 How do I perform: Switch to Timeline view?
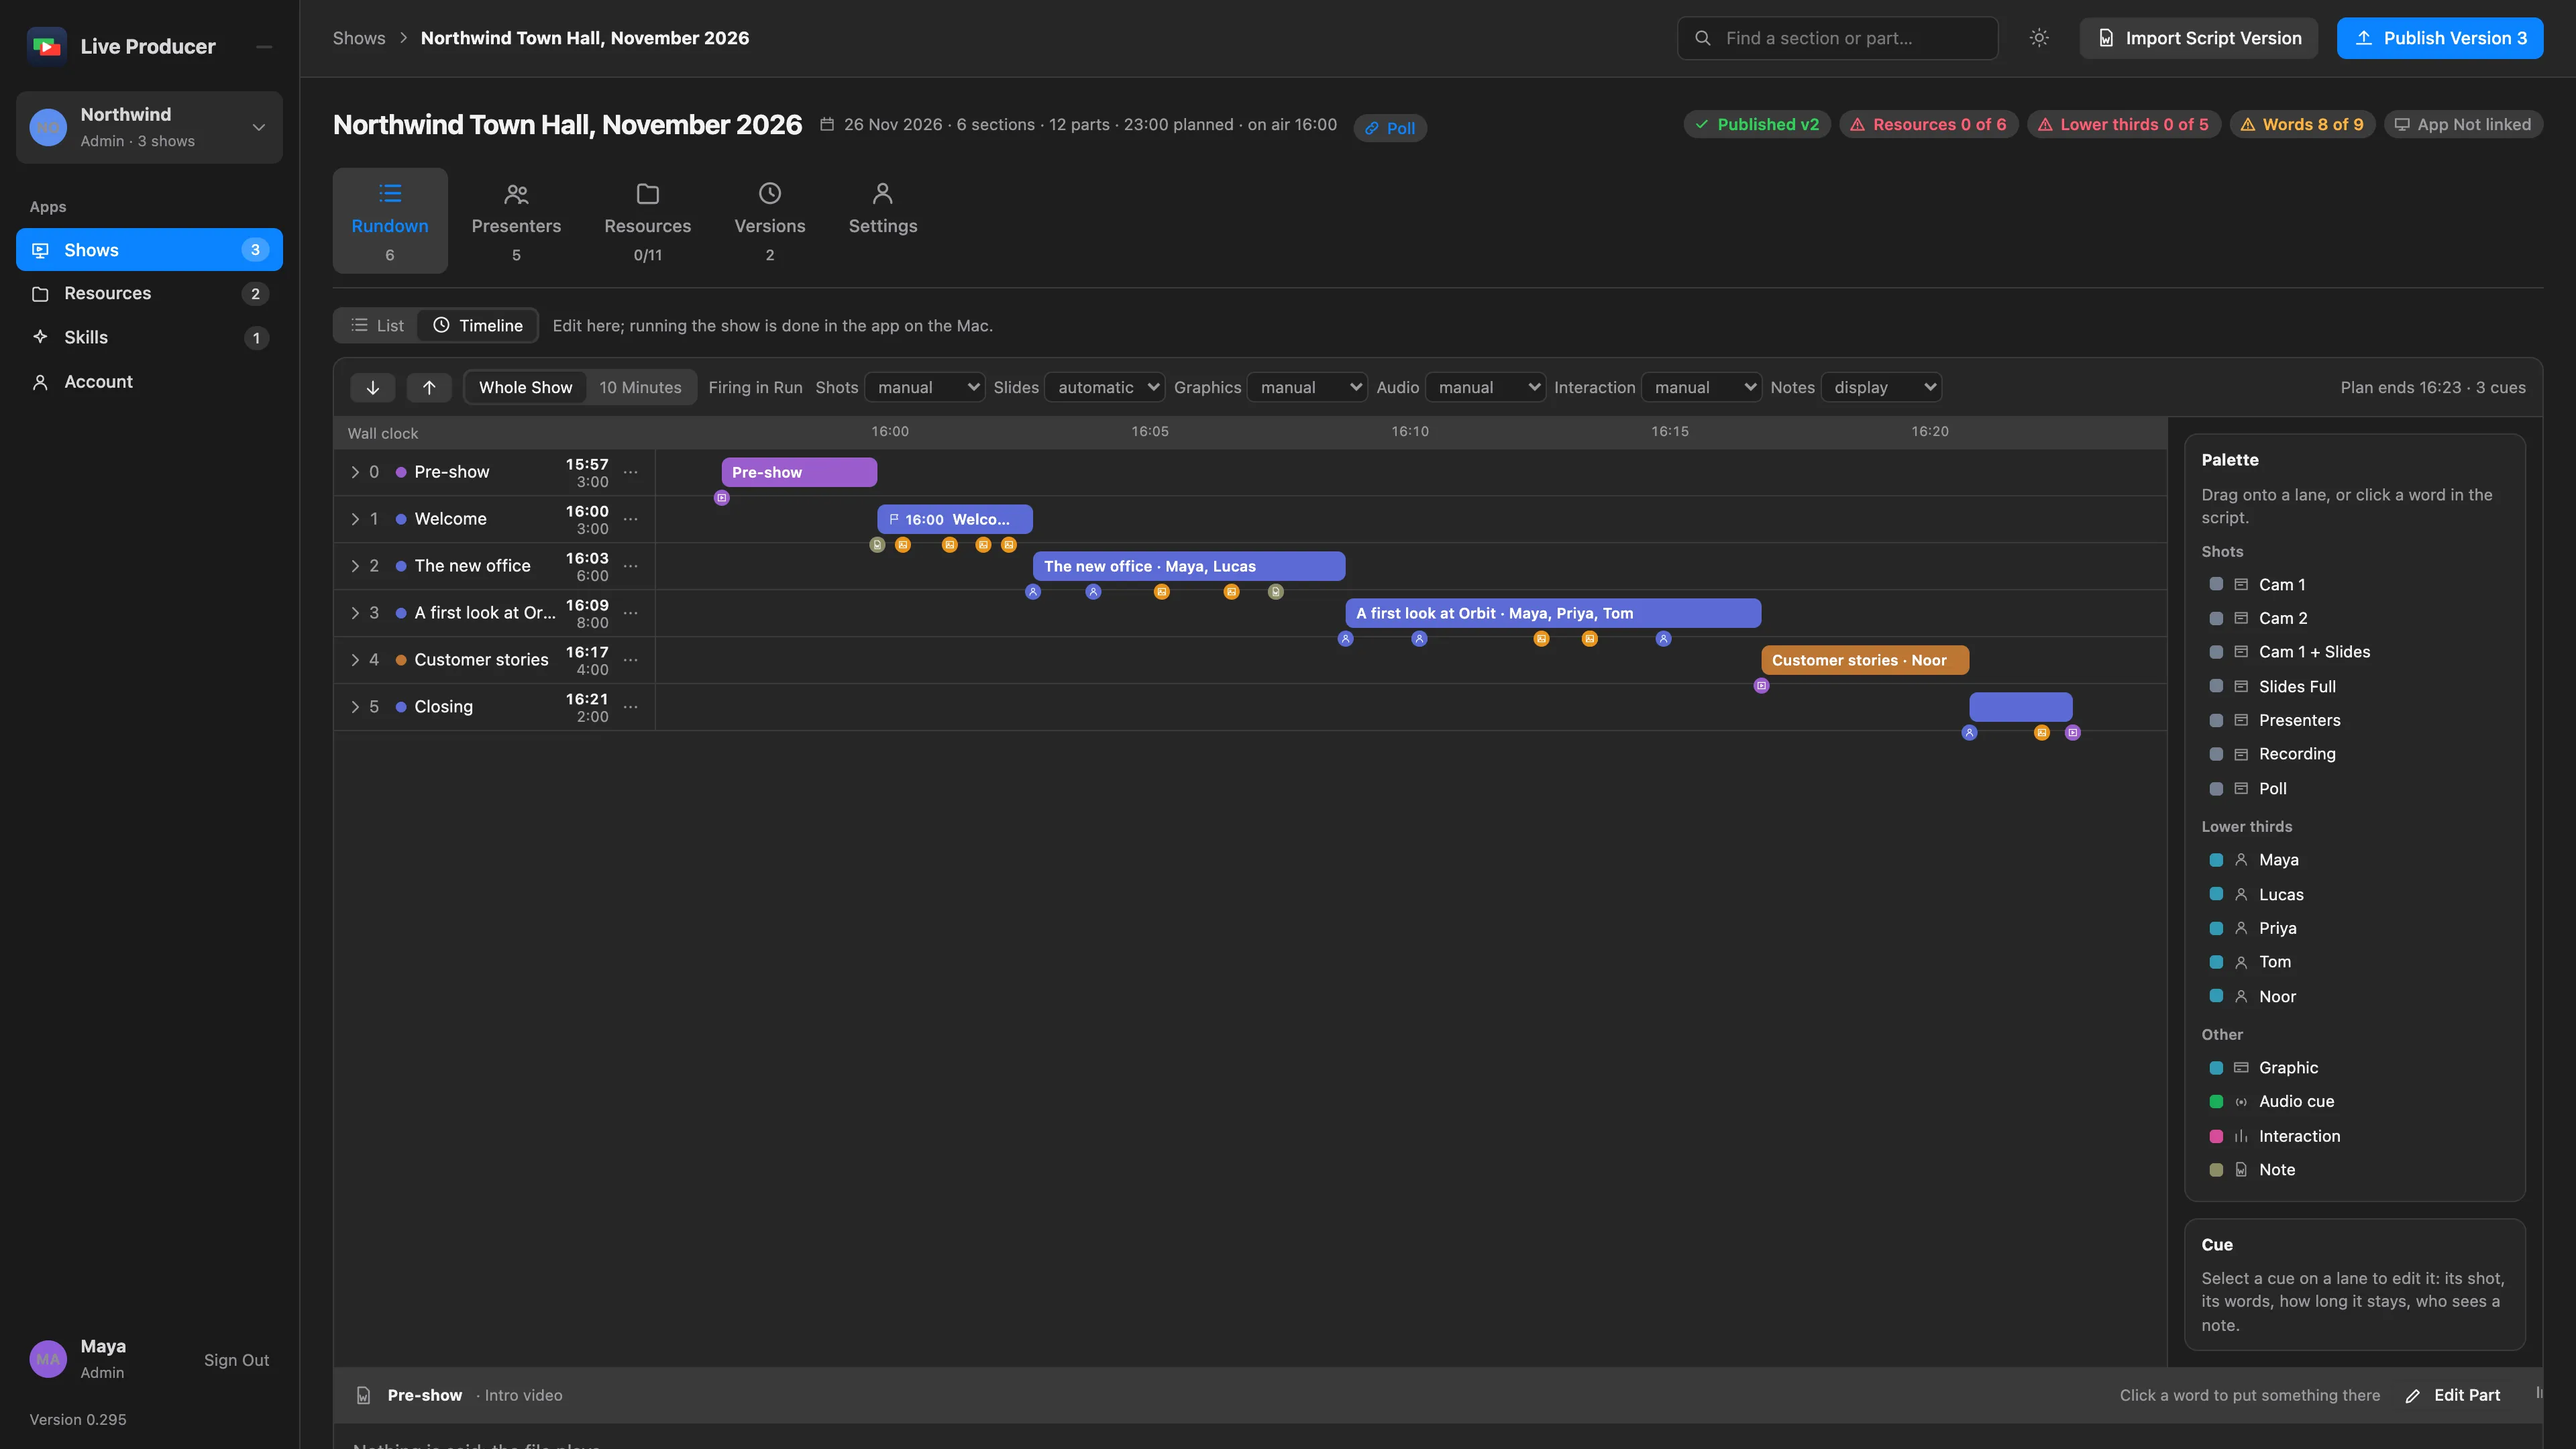tap(478, 326)
